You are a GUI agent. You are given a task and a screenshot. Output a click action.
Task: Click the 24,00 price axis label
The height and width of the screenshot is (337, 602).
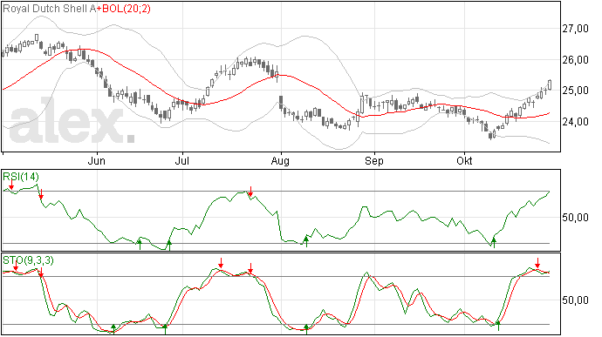(x=575, y=122)
